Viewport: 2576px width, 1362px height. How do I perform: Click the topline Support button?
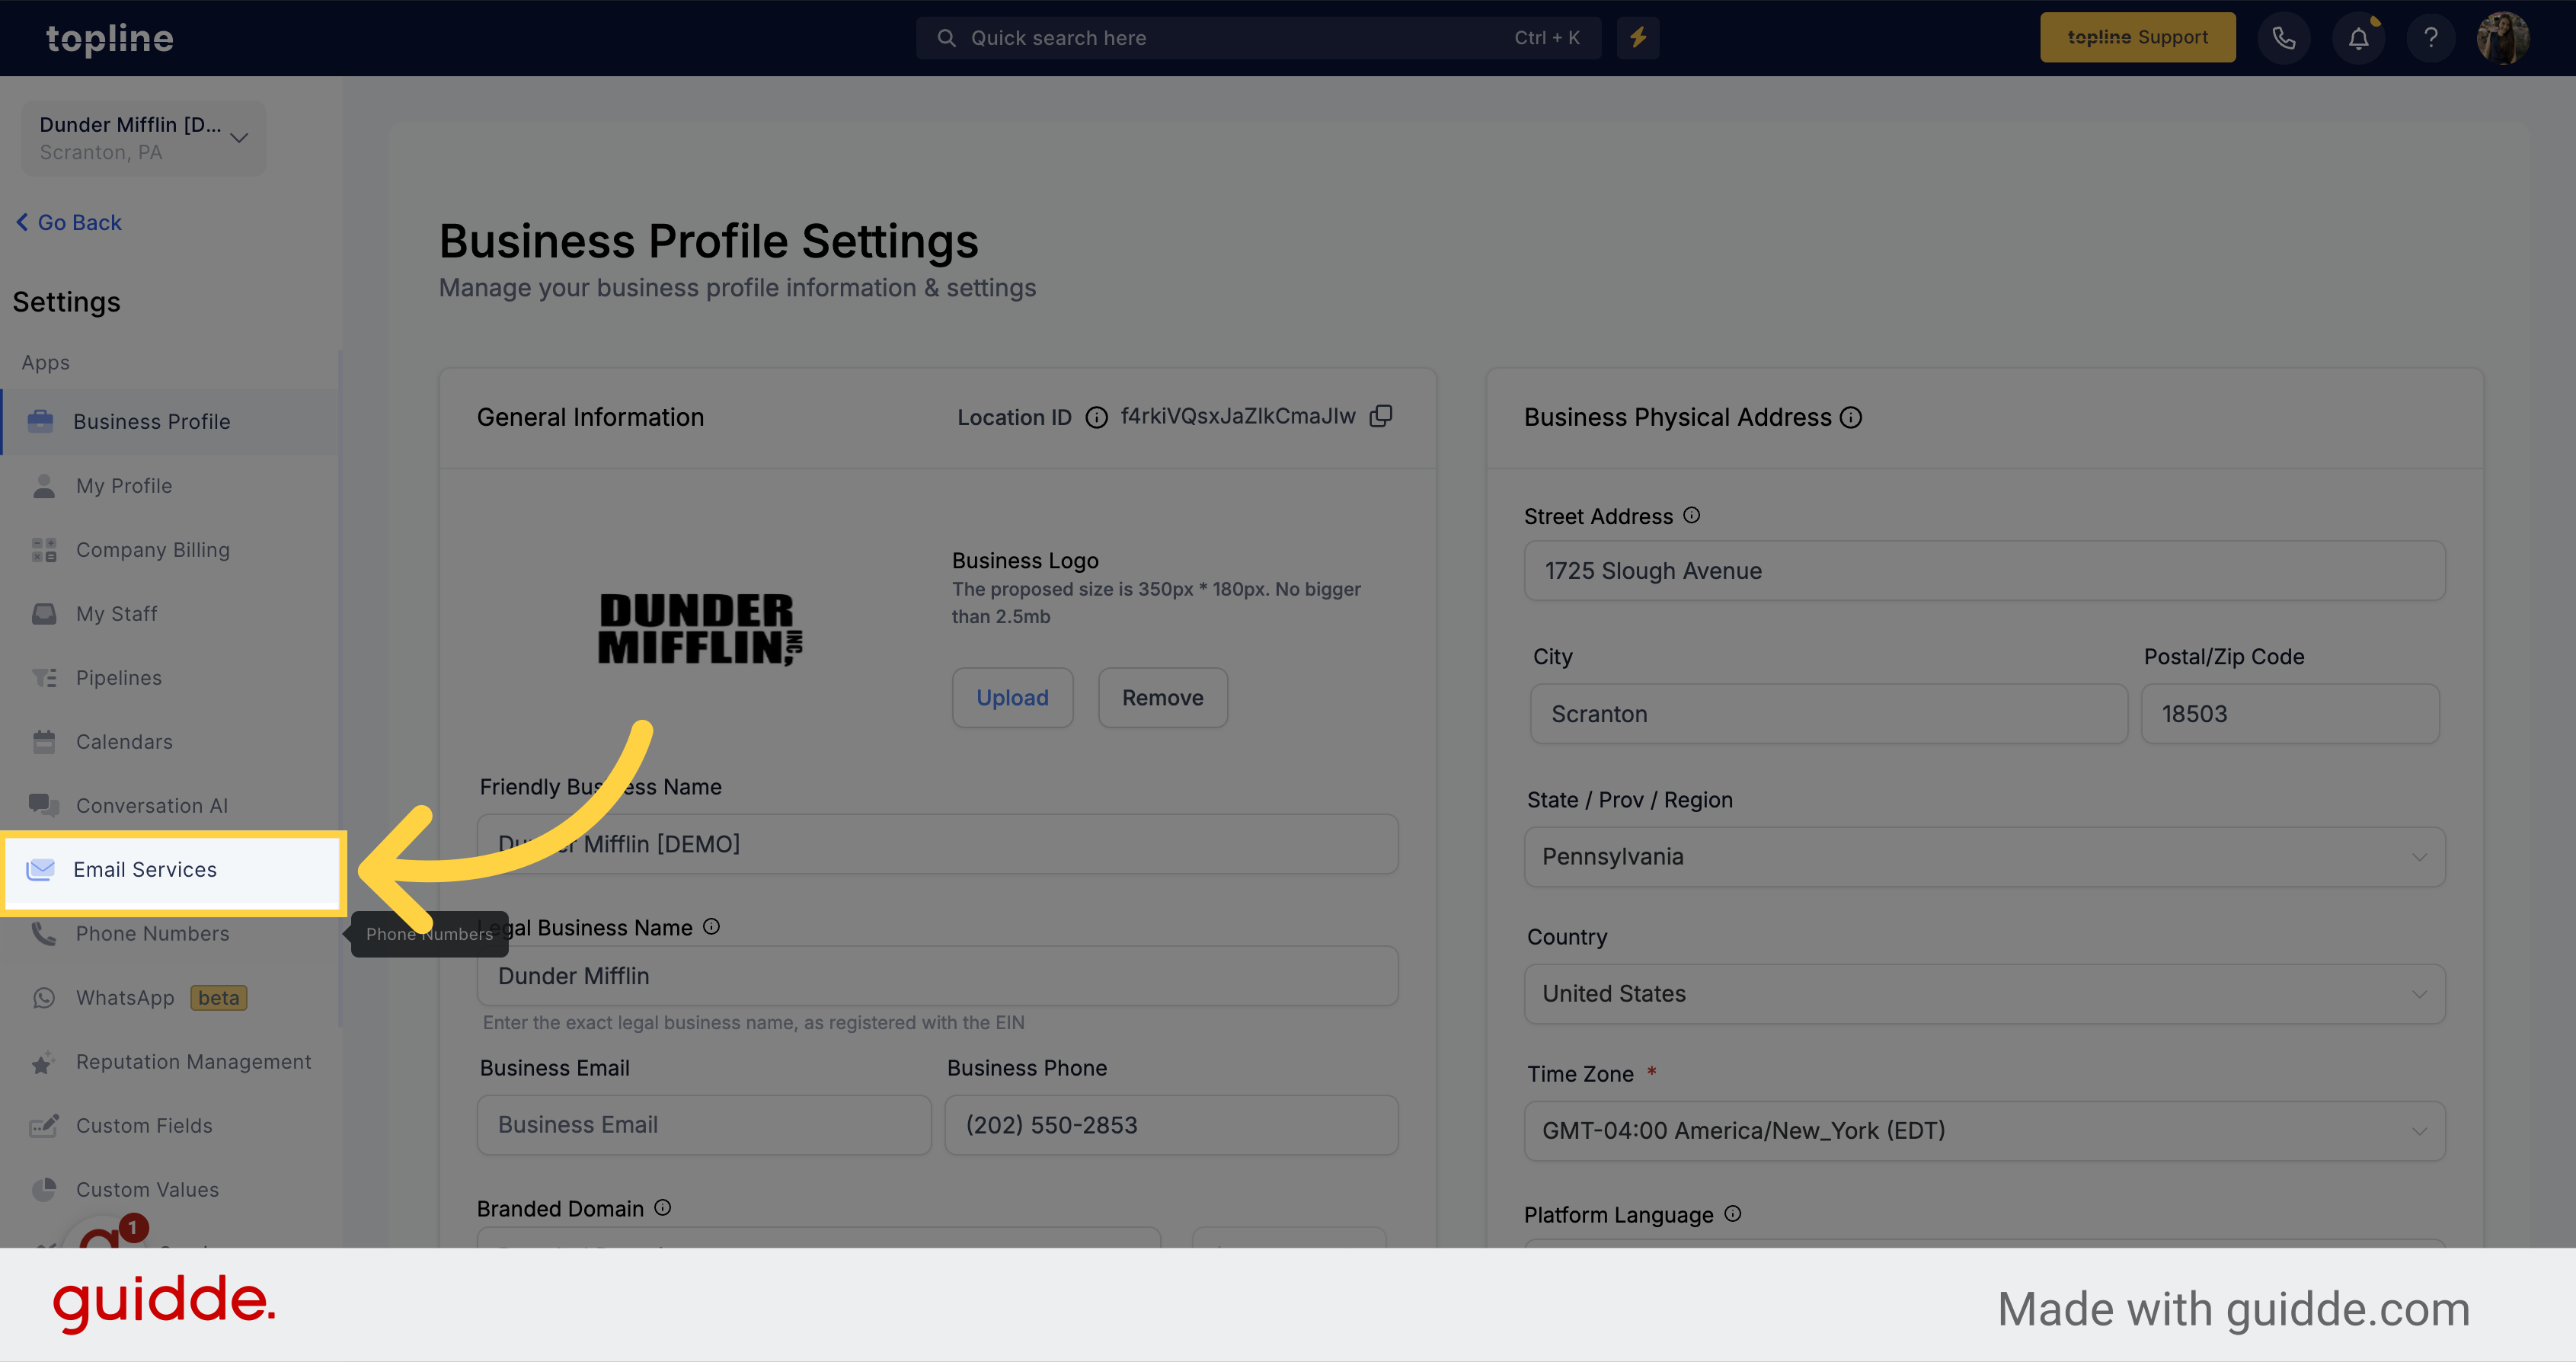(2137, 38)
